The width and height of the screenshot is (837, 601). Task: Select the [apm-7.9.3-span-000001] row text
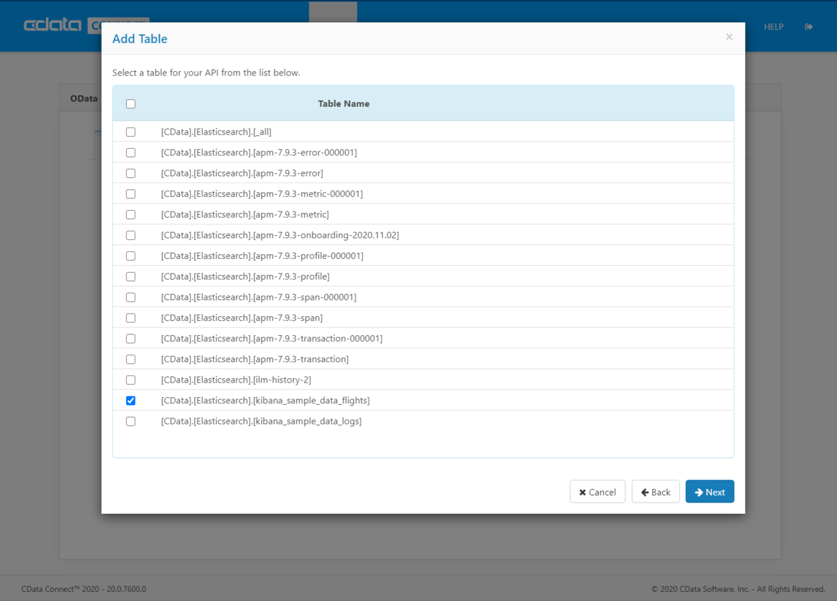pyautogui.click(x=259, y=297)
